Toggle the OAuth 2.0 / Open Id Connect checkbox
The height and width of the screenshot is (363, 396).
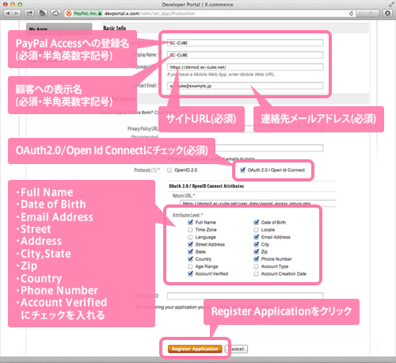pyautogui.click(x=242, y=170)
